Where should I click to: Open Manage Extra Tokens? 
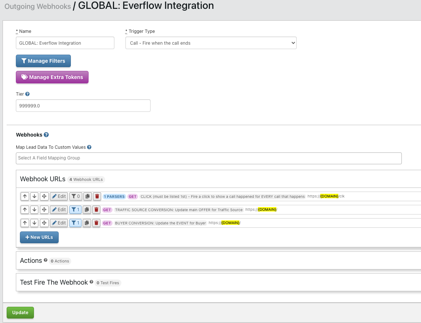pos(52,77)
